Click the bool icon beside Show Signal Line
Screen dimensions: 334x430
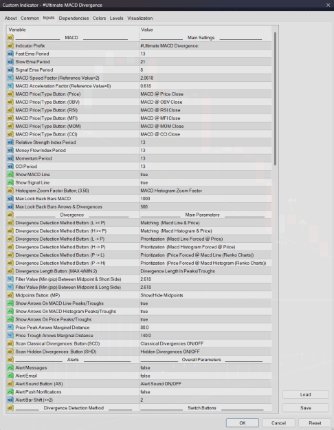(x=10, y=182)
